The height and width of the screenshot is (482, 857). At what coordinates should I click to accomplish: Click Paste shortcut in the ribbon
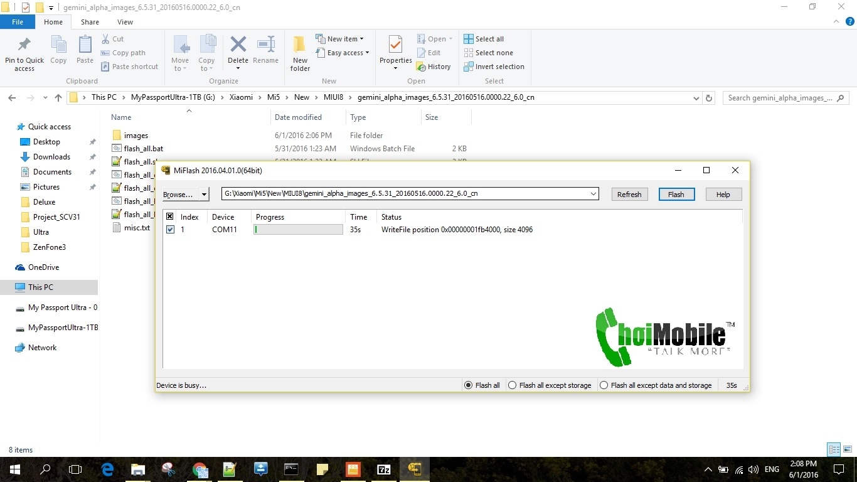[x=129, y=67]
